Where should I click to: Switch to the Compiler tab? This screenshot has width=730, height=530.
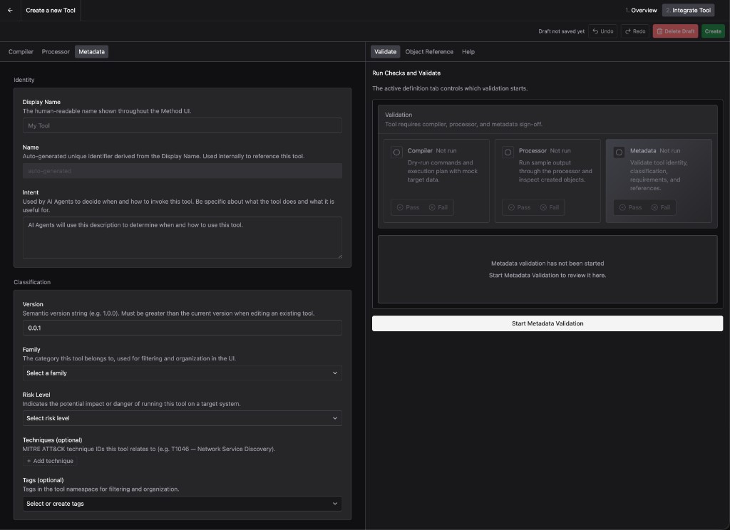coord(21,52)
